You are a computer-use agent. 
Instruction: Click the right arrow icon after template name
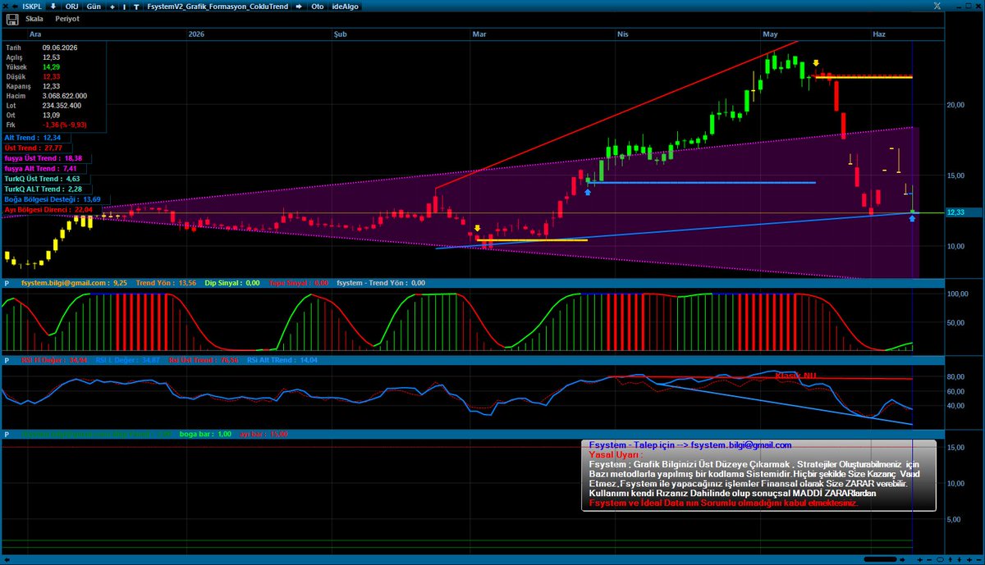(299, 7)
